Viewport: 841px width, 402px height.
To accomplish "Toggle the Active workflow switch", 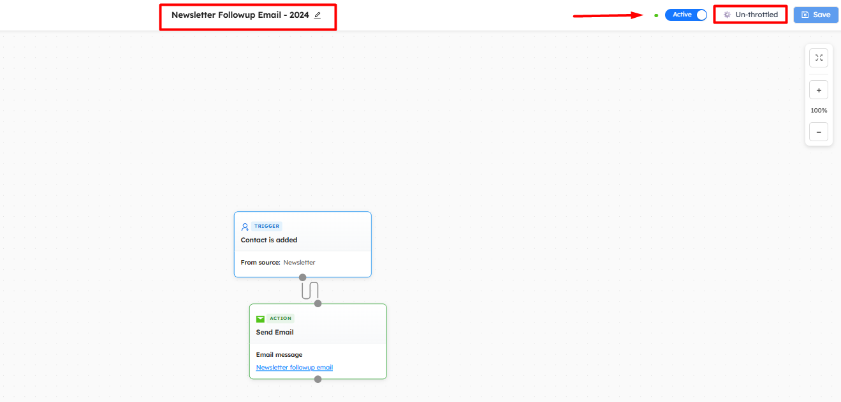I will coord(686,15).
